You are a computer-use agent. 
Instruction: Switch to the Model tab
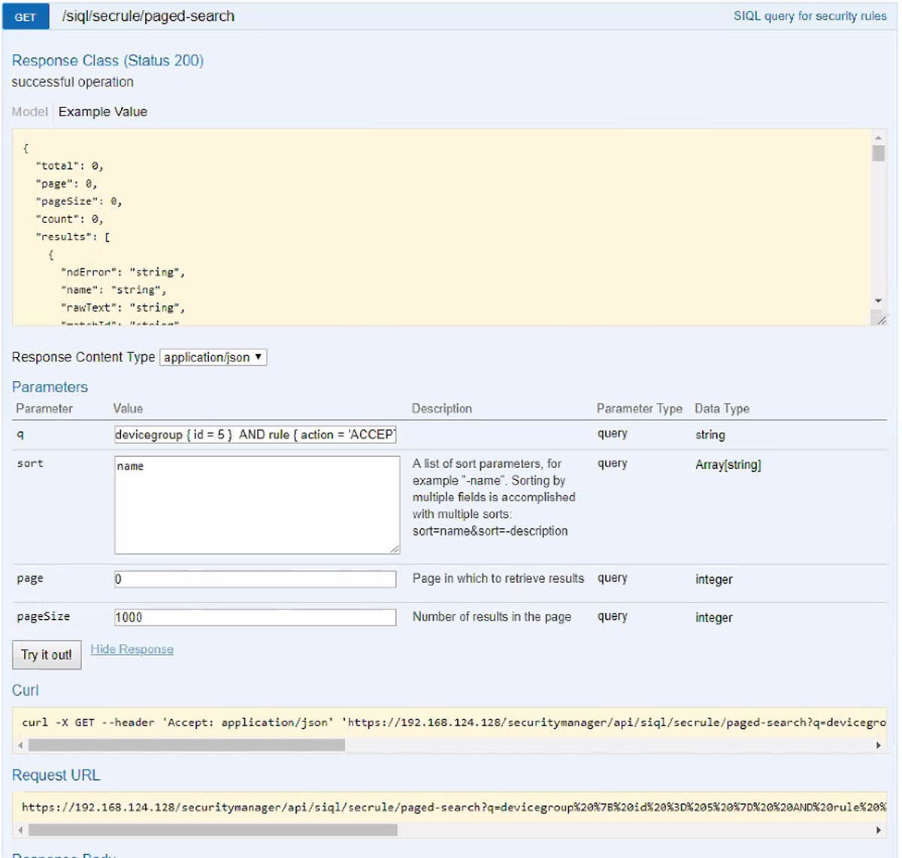click(x=30, y=111)
